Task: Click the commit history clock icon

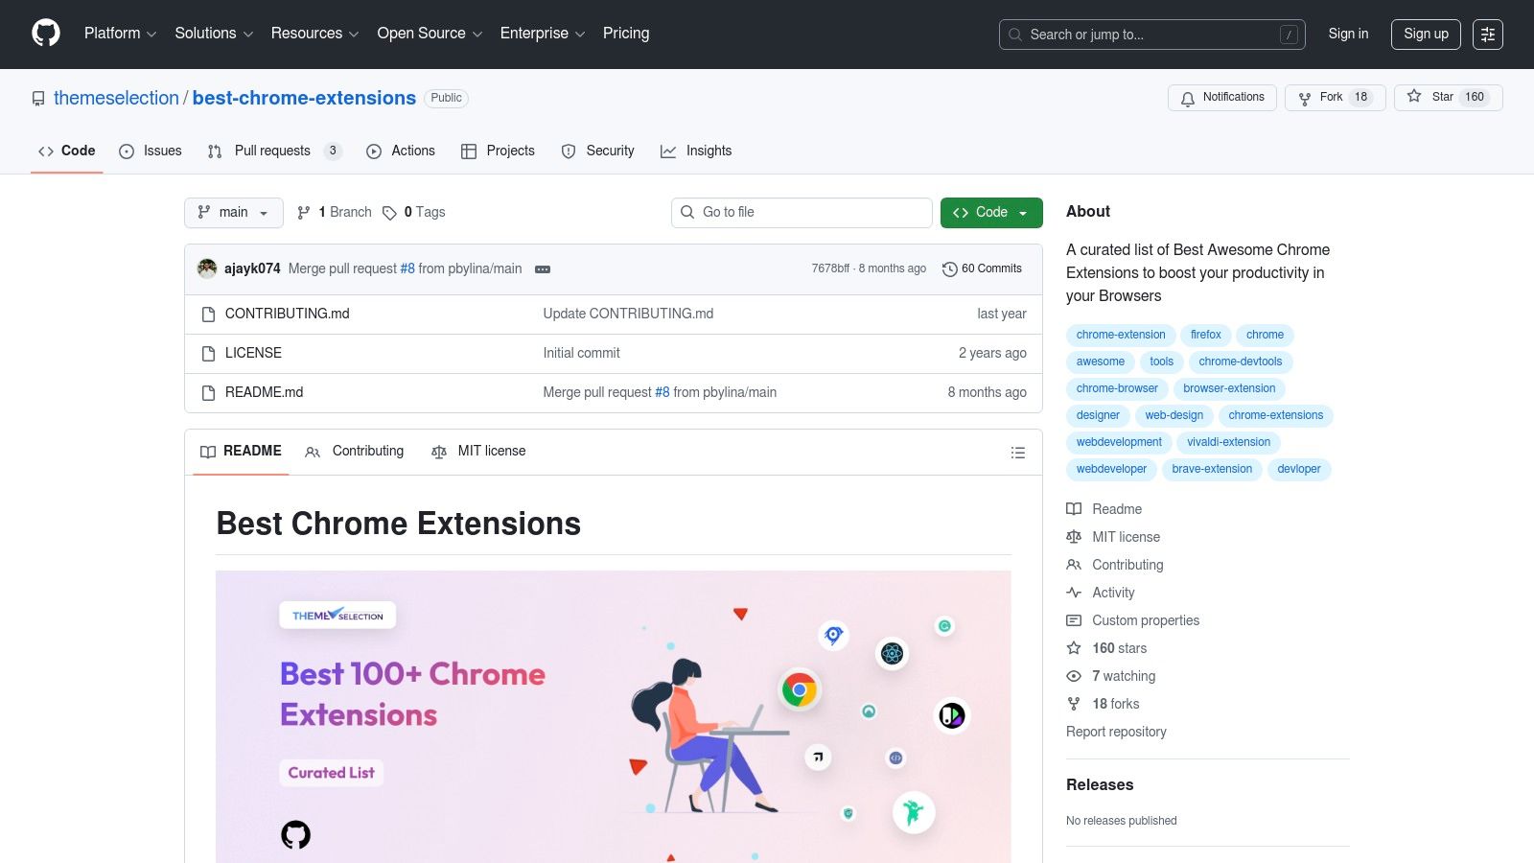Action: (949, 269)
